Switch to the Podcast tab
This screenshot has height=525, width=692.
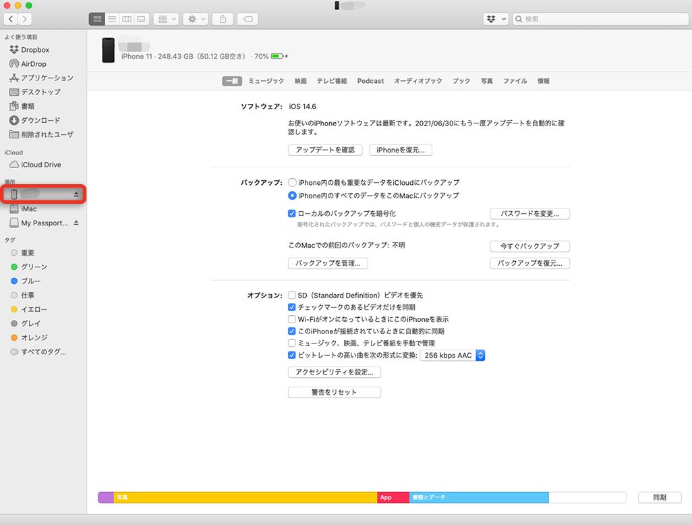(371, 81)
